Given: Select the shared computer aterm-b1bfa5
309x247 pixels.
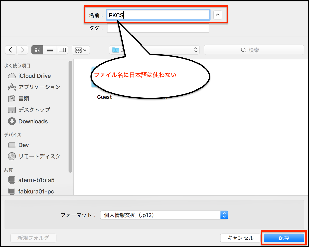Looking at the screenshot, I should 35,180.
